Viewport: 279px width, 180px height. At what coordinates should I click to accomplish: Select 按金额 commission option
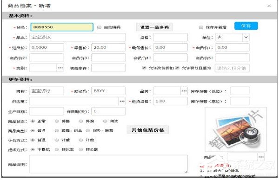[81, 149]
